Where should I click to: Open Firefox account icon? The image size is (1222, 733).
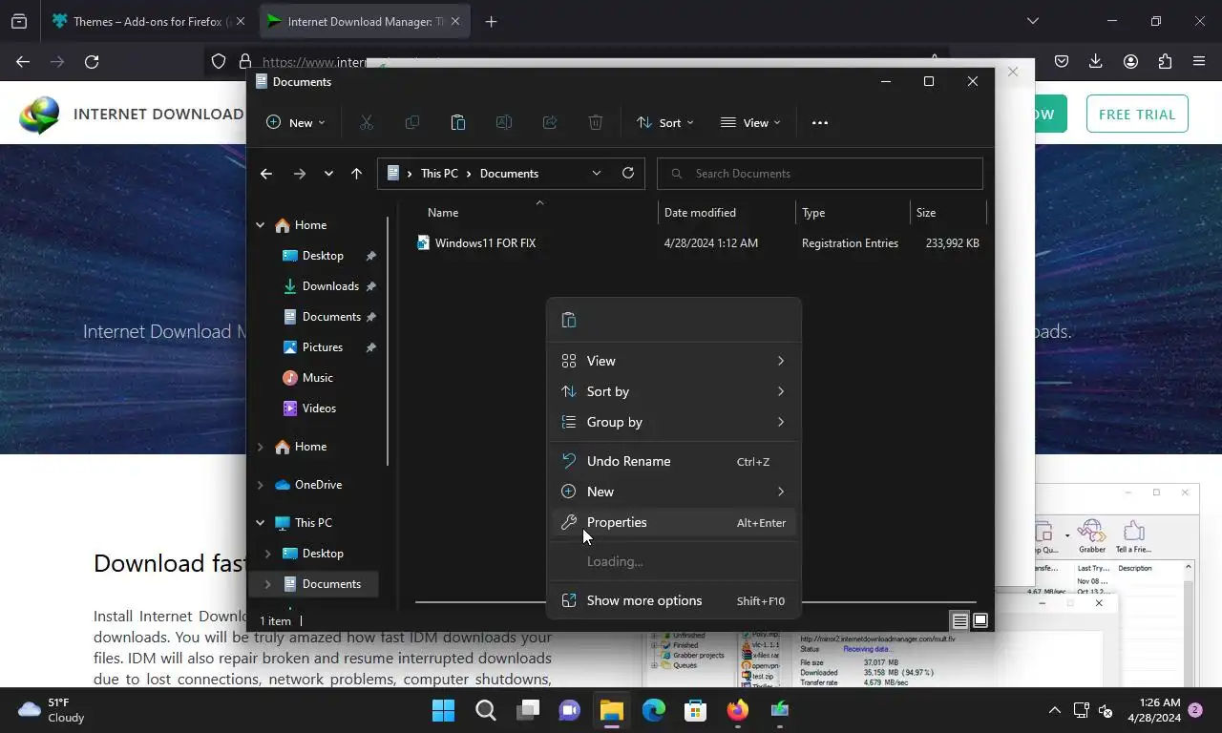click(1130, 61)
